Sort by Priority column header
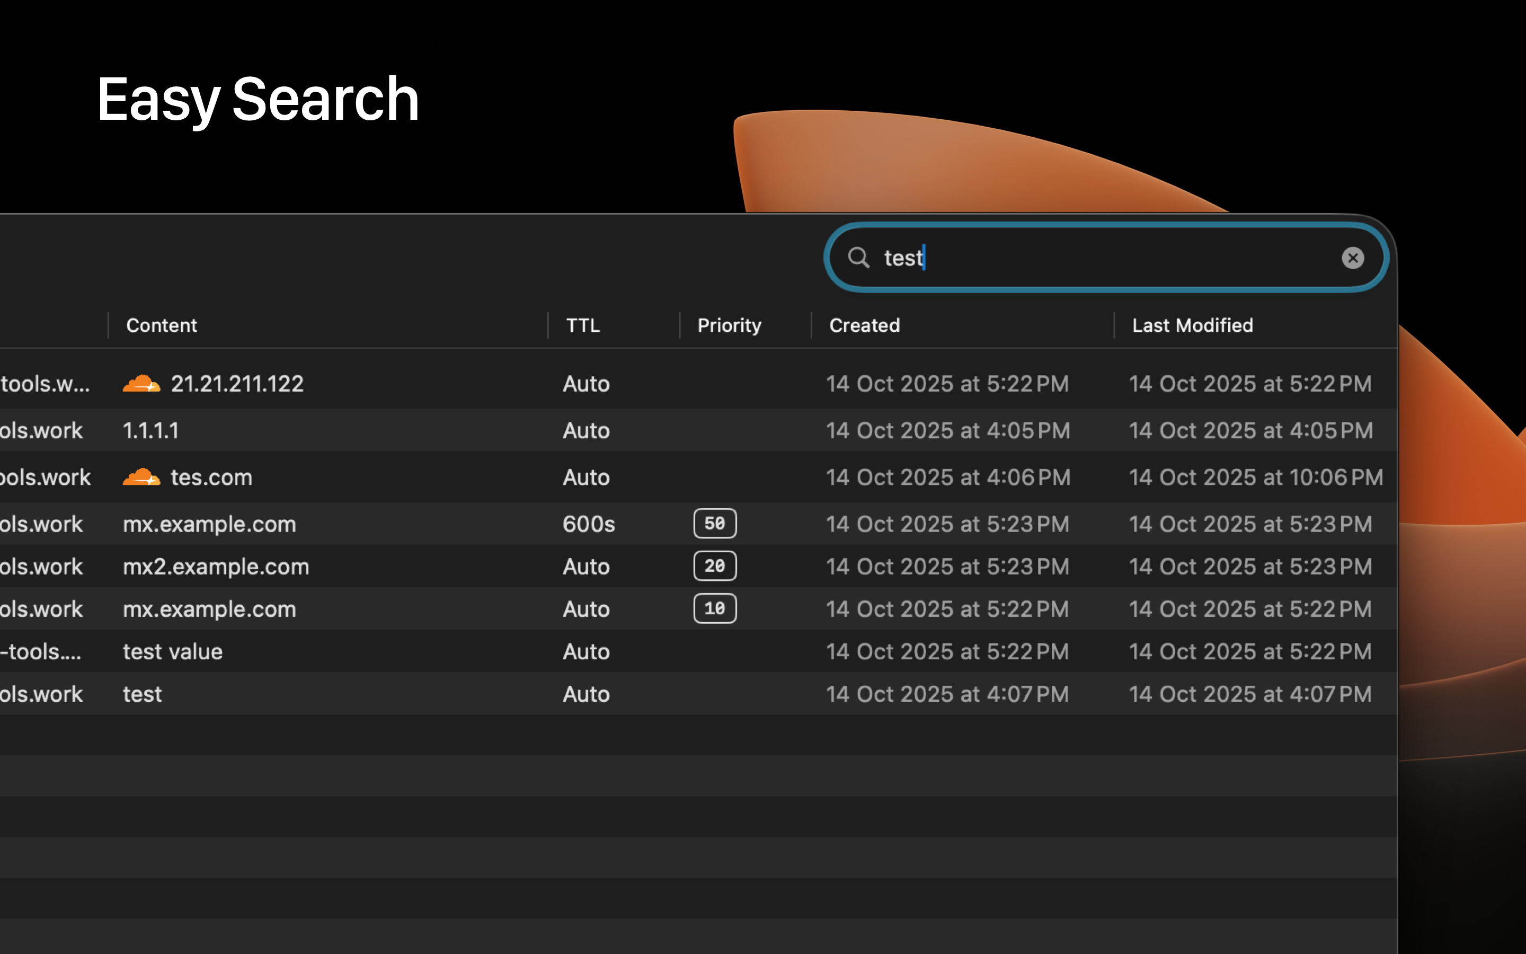Screen dimensions: 1526x954 [x=730, y=325]
